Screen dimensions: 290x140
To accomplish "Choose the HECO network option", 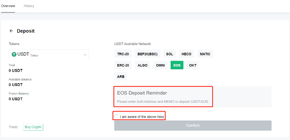I will [x=187, y=54].
